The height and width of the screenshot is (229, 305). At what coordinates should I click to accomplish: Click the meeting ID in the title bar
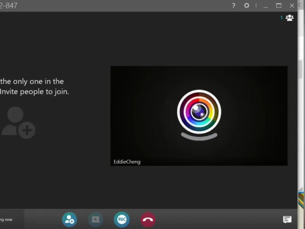(8, 6)
